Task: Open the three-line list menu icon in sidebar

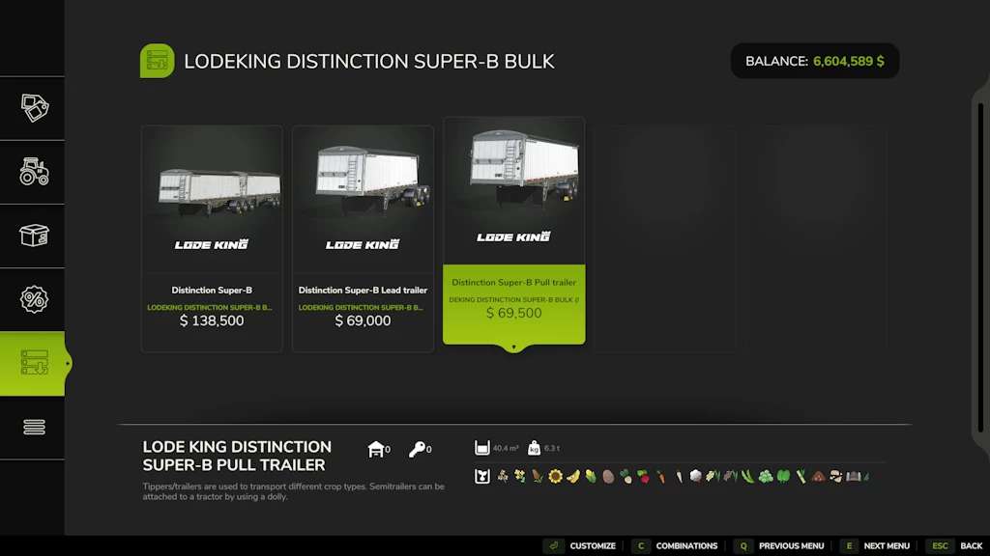Action: (34, 427)
